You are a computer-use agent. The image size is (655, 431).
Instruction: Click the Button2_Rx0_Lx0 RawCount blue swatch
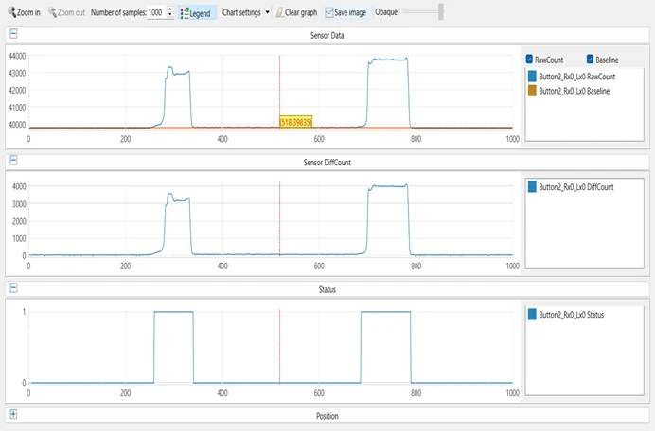pos(532,77)
